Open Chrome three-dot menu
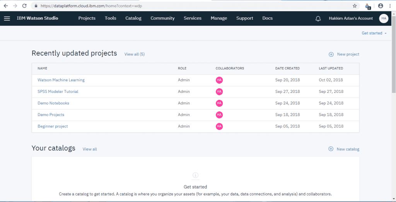The width and height of the screenshot is (396, 202). point(390,6)
